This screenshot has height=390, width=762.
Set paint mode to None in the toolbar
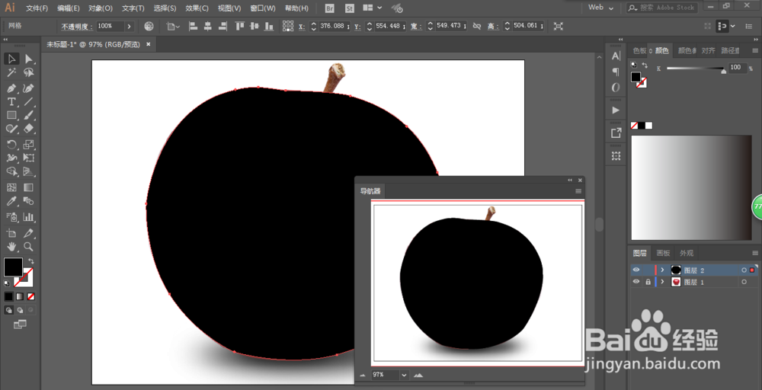click(30, 296)
